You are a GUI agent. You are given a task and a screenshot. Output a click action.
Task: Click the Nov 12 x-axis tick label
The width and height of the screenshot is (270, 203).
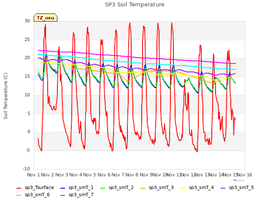coord(188,175)
